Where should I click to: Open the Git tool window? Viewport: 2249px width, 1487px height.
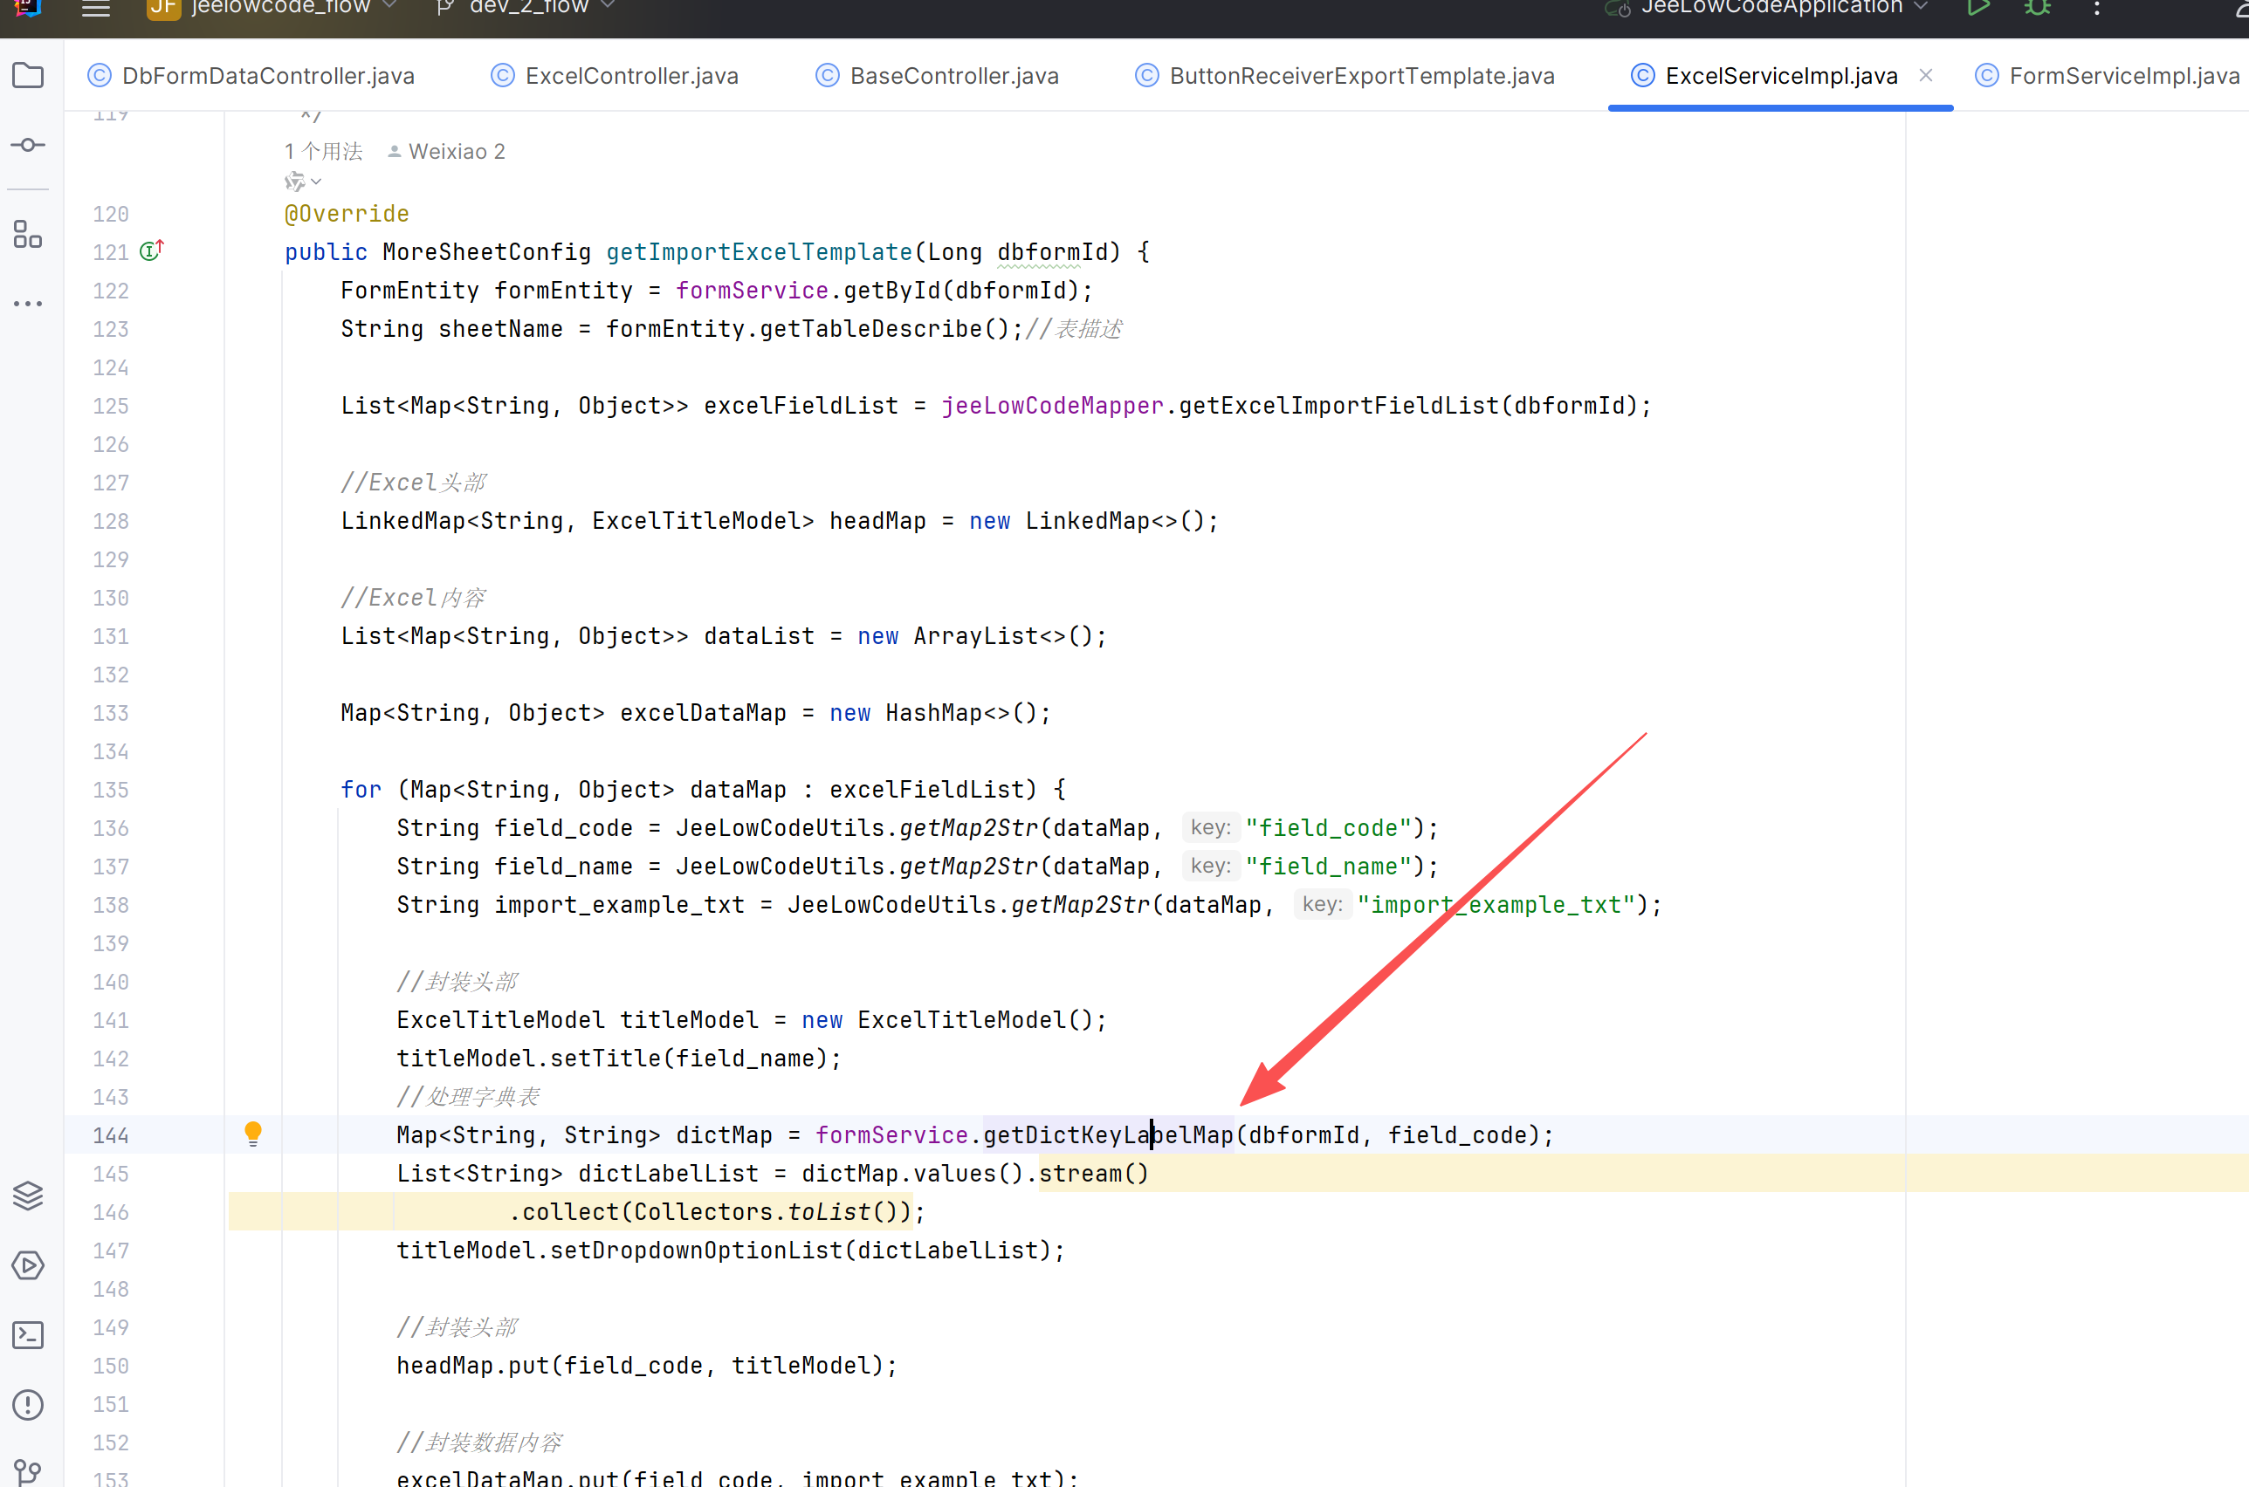(28, 1471)
